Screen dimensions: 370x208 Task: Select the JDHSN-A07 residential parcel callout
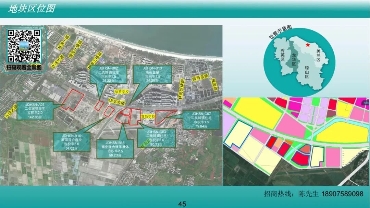coord(35,110)
